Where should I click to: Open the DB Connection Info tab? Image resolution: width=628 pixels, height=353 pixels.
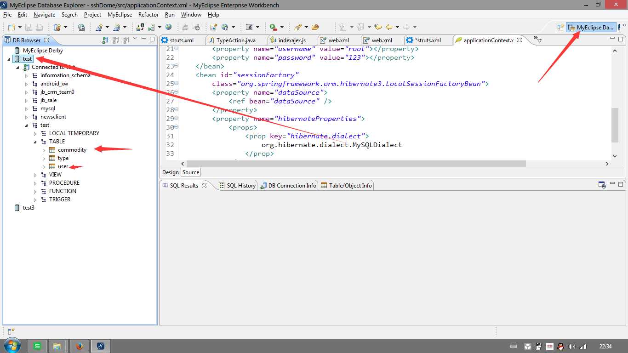click(x=288, y=185)
